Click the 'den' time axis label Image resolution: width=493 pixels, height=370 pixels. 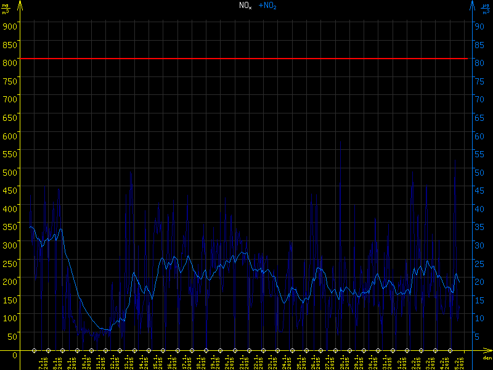(x=486, y=358)
